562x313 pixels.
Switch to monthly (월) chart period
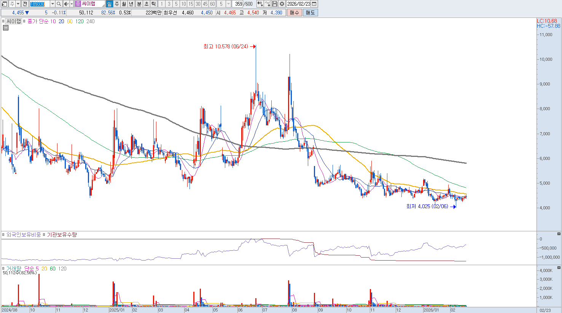coord(124,4)
